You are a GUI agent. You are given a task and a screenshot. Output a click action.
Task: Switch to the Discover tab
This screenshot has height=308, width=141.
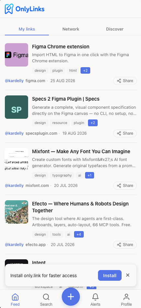pyautogui.click(x=115, y=29)
